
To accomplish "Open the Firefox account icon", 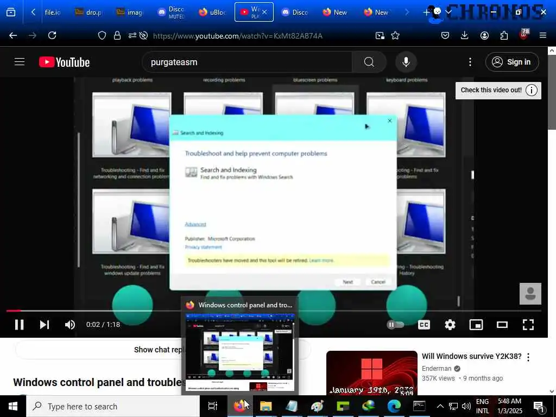I will point(484,35).
